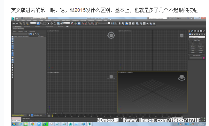Open the Workspace Default selector at bottom-left

20,115
